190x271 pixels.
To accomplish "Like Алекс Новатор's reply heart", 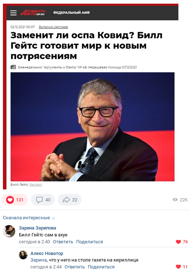I will pyautogui.click(x=178, y=267).
